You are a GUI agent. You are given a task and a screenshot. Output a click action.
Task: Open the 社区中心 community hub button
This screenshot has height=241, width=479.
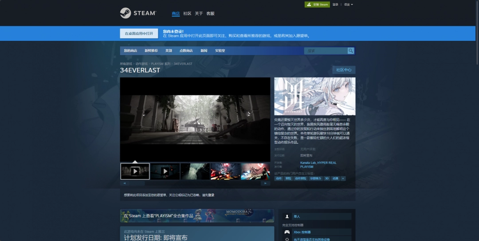click(344, 70)
